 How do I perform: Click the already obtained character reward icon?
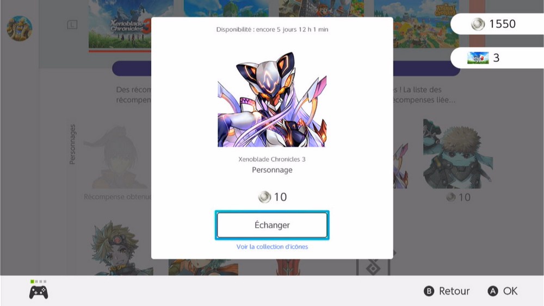(118, 158)
